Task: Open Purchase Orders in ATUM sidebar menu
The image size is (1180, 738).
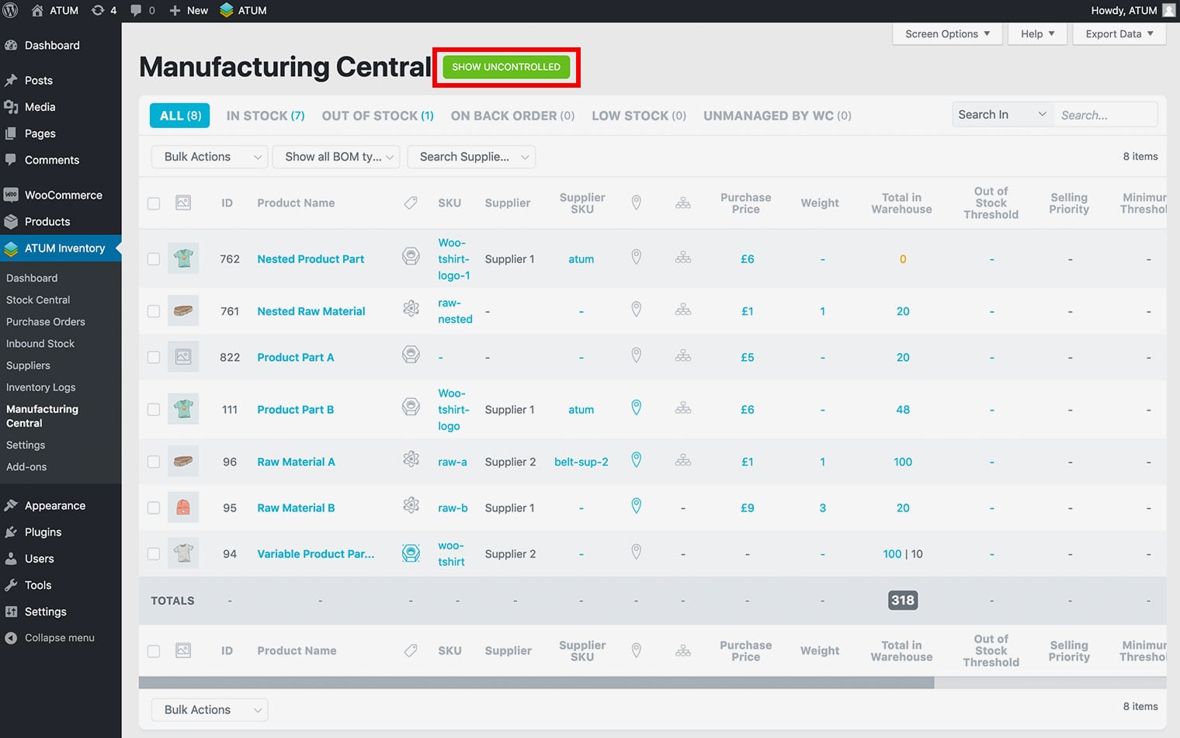Action: click(46, 321)
